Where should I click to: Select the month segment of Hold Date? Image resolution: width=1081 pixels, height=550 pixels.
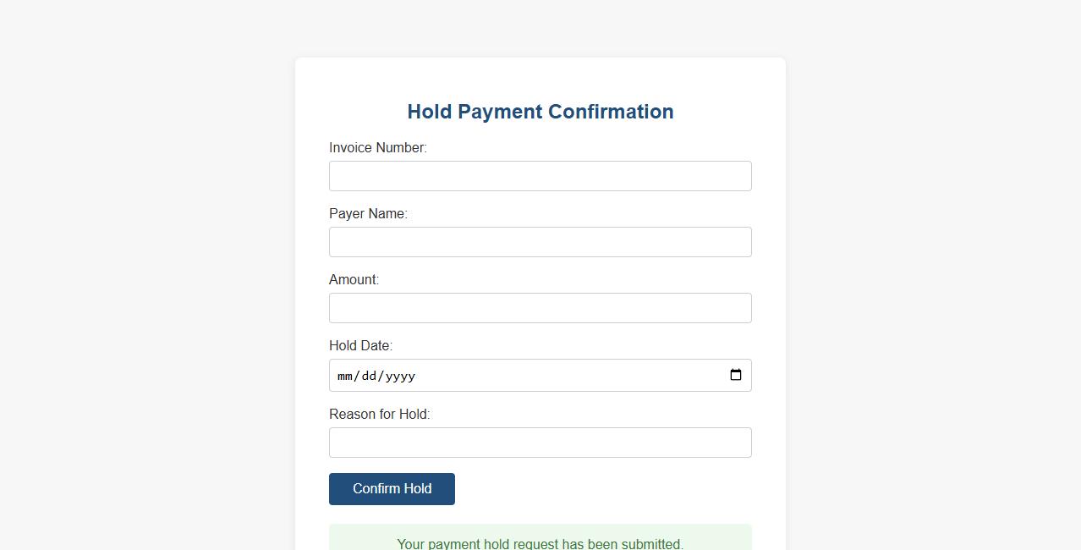345,376
